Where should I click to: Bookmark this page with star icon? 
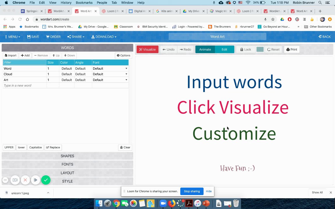273,19
